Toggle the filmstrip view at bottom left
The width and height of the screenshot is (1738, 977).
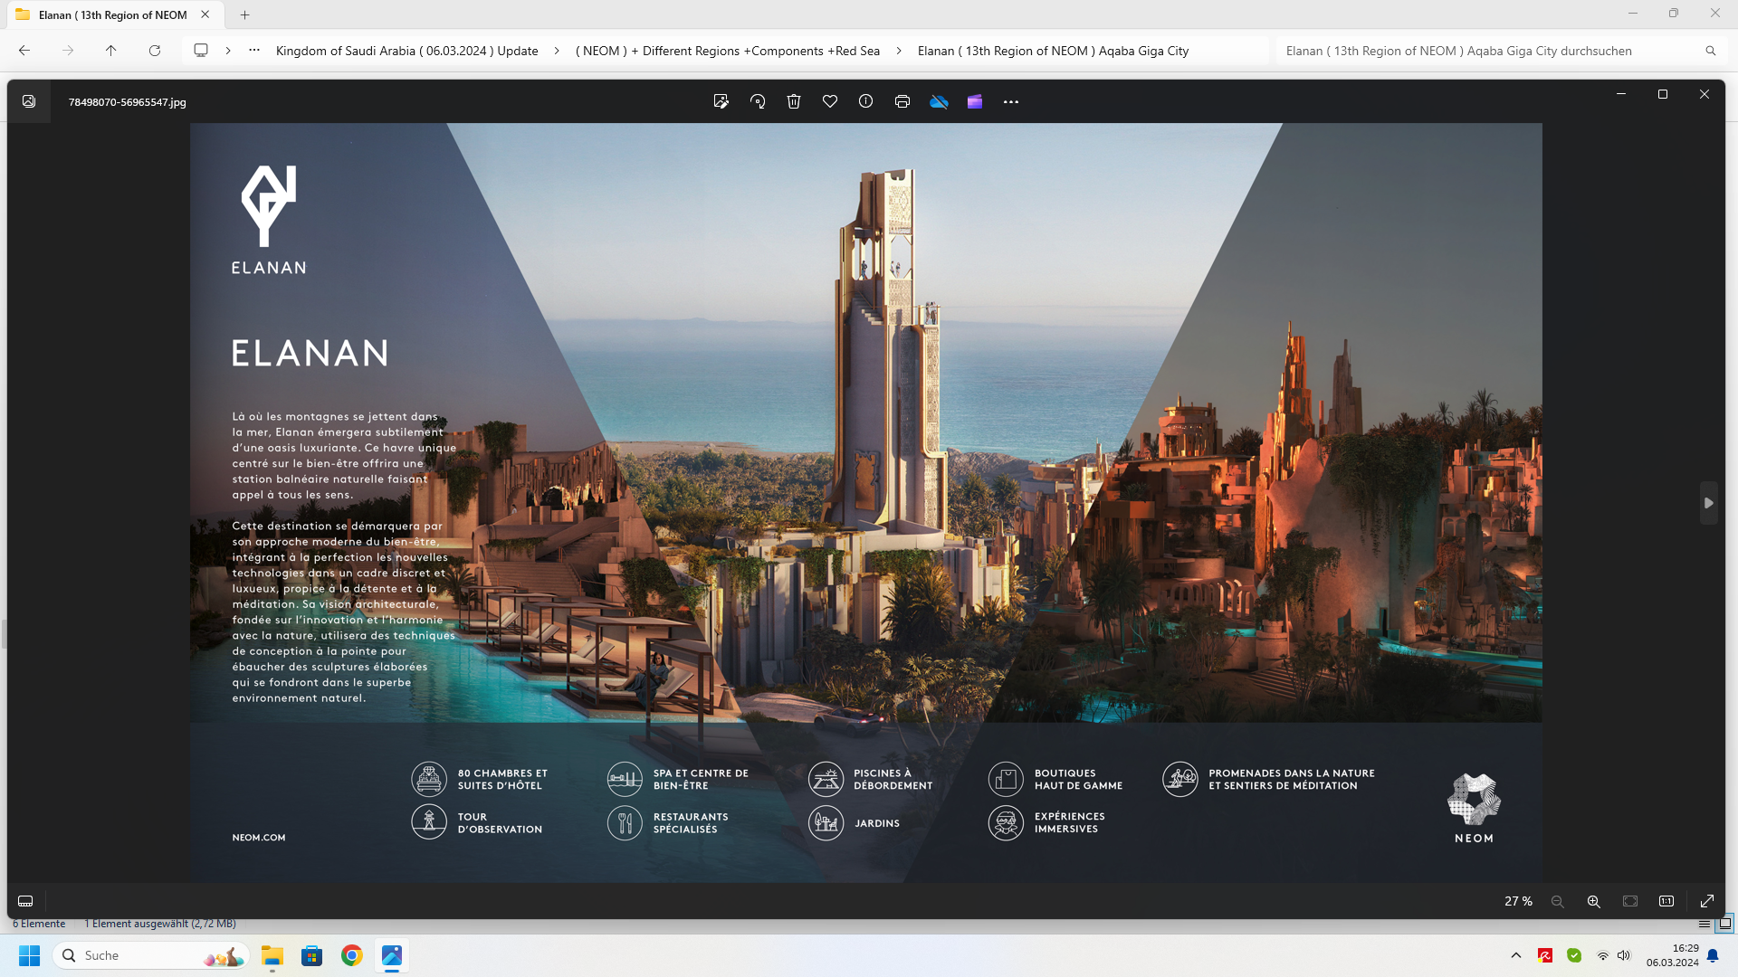point(25,901)
